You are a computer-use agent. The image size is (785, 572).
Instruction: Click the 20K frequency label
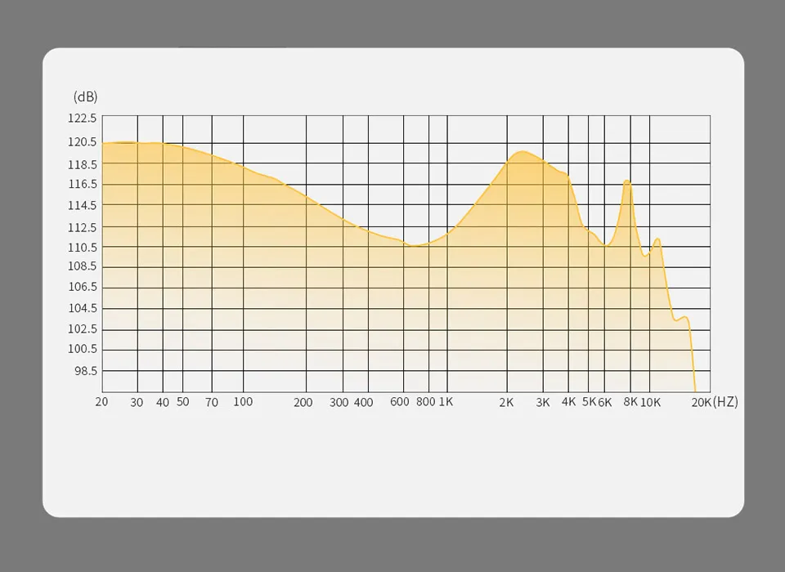pyautogui.click(x=701, y=402)
